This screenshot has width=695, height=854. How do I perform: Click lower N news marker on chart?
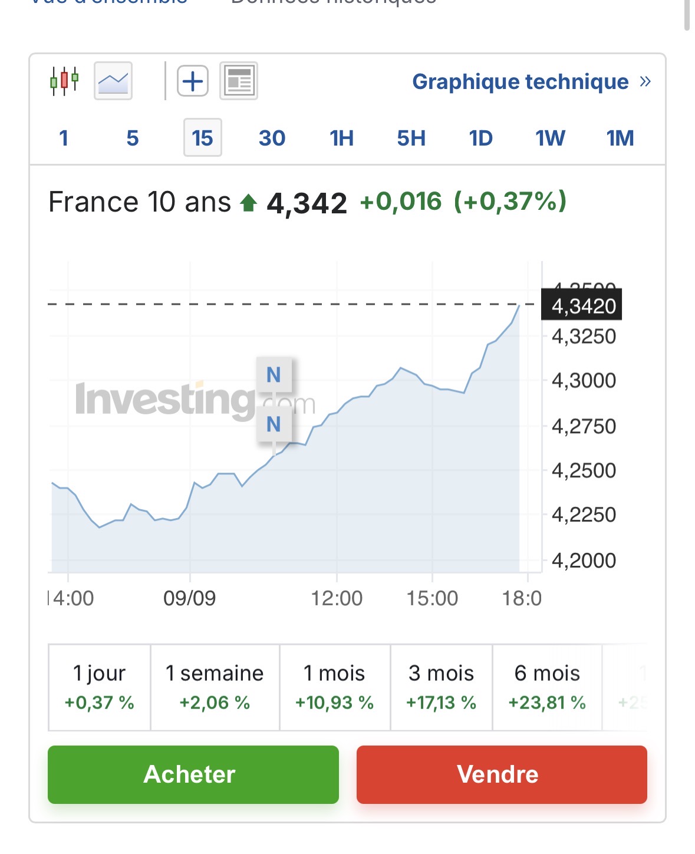pyautogui.click(x=274, y=424)
